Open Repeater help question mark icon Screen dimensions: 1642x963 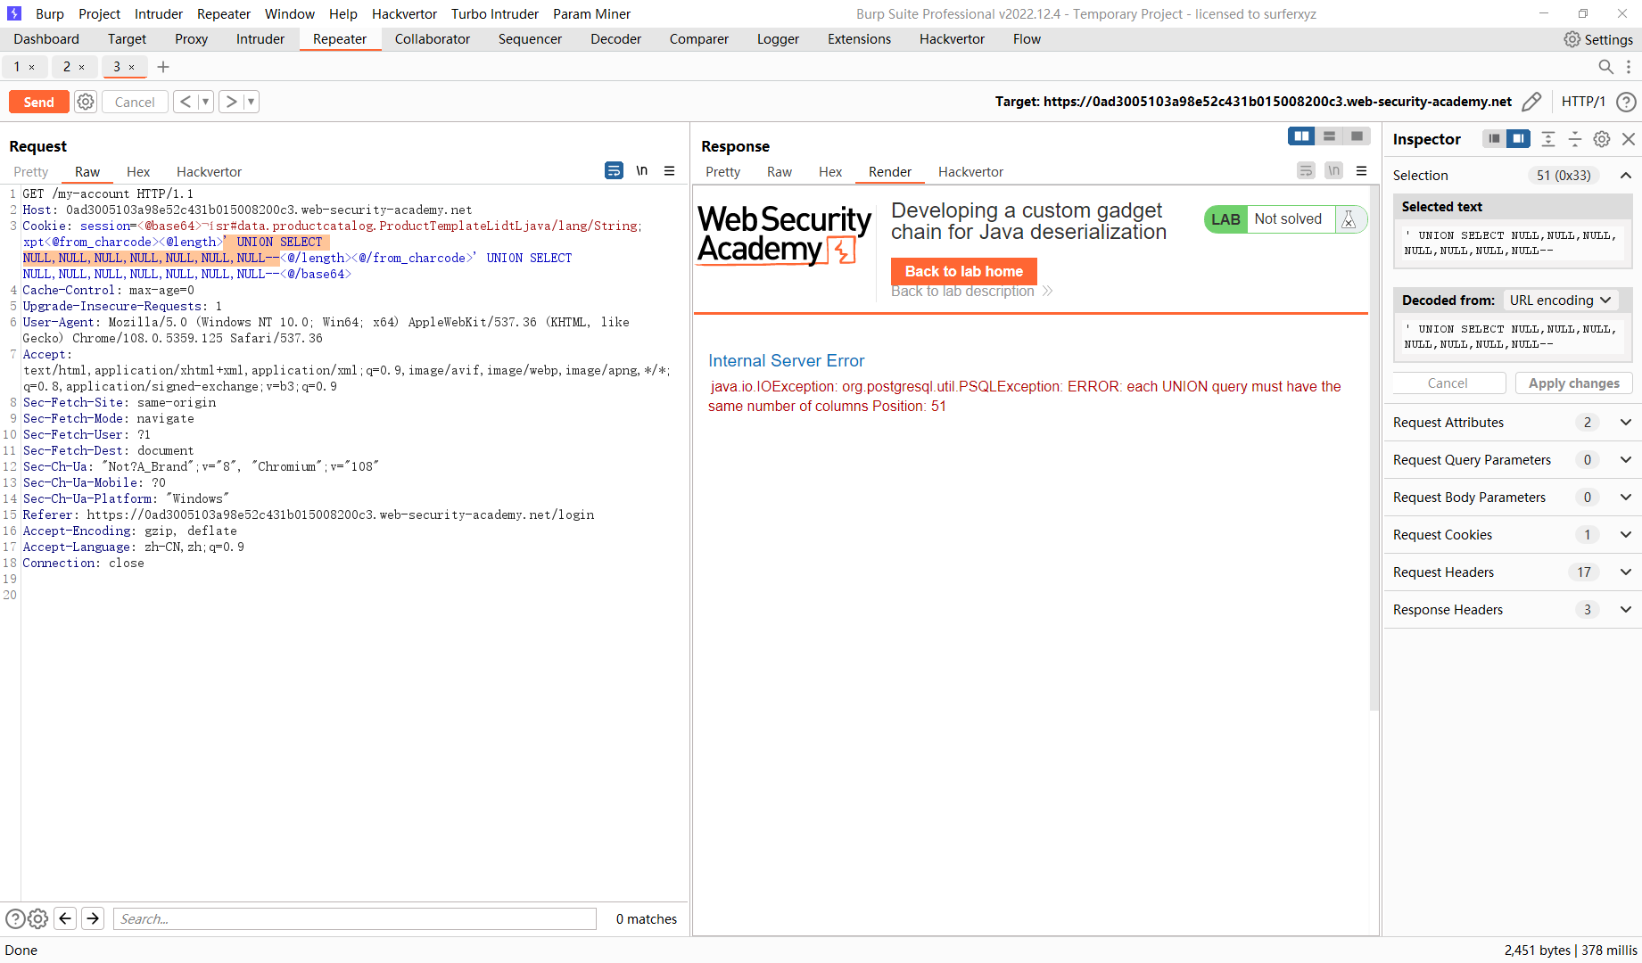[x=1626, y=102]
